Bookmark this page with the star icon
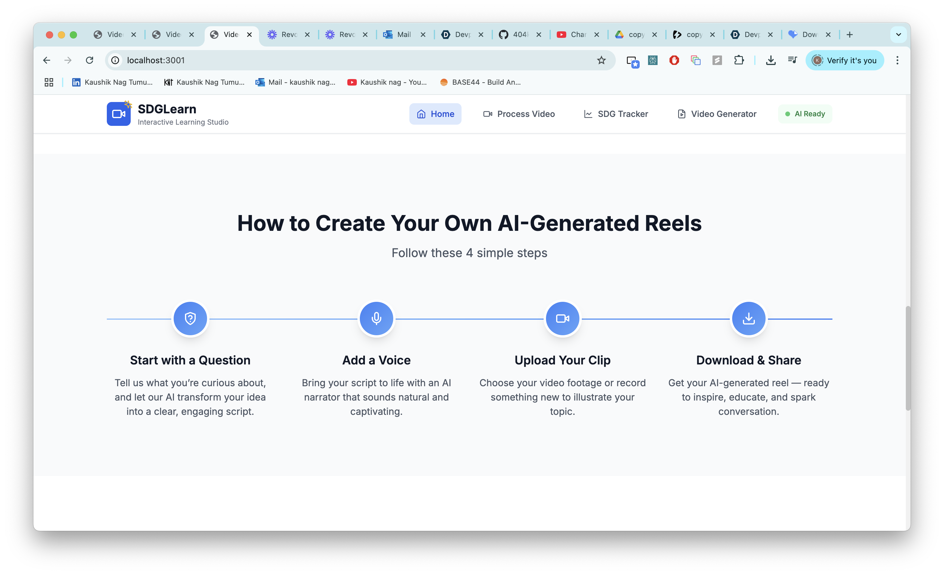Viewport: 944px width, 575px height. pyautogui.click(x=601, y=60)
